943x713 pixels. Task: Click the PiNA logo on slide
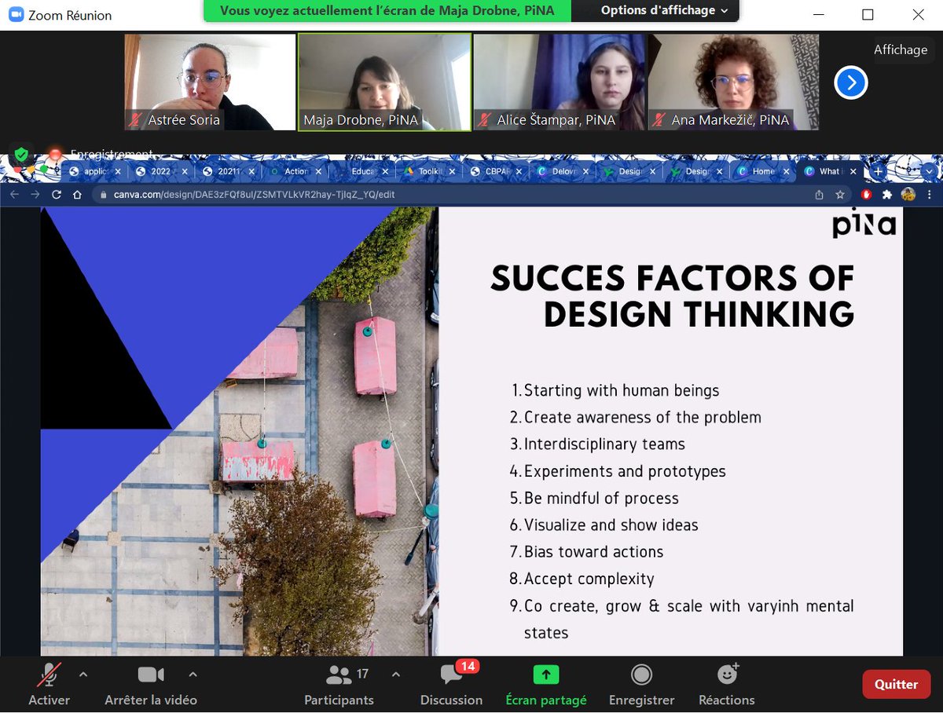[x=864, y=225]
